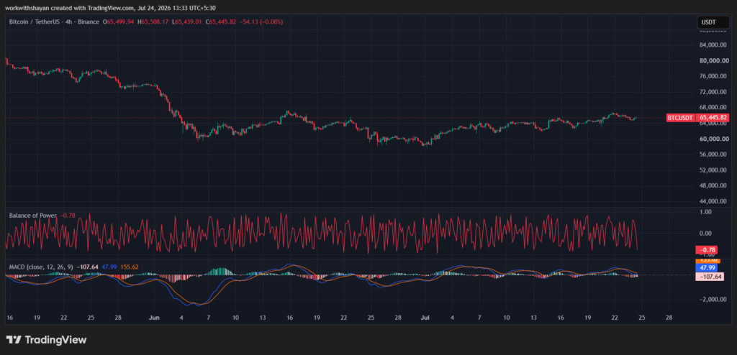Click the −107.64 histogram value in MACD legend
The image size is (737, 355).
pos(87,267)
